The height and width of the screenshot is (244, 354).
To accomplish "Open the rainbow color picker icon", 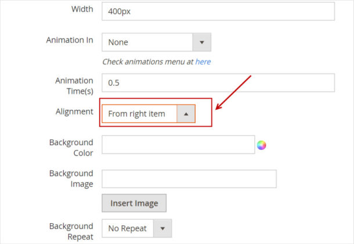I will [261, 145].
